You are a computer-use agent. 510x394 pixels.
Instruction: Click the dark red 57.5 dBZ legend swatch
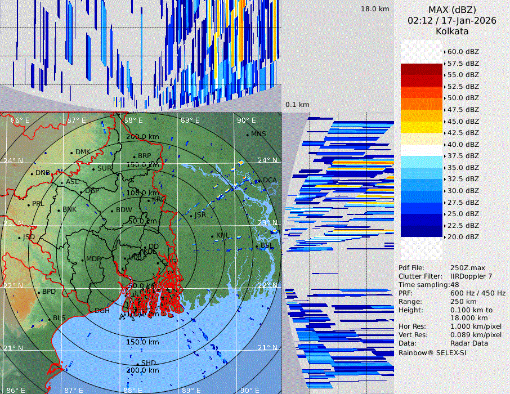tap(422, 69)
